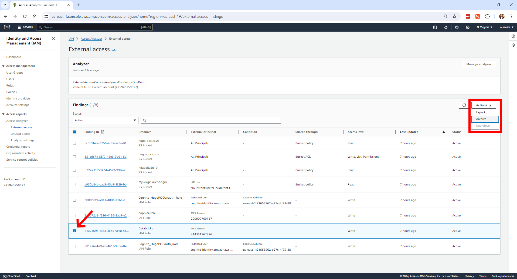Image resolution: width=517 pixels, height=279 pixels.
Task: Open the help question mark icon
Action: pos(457,27)
